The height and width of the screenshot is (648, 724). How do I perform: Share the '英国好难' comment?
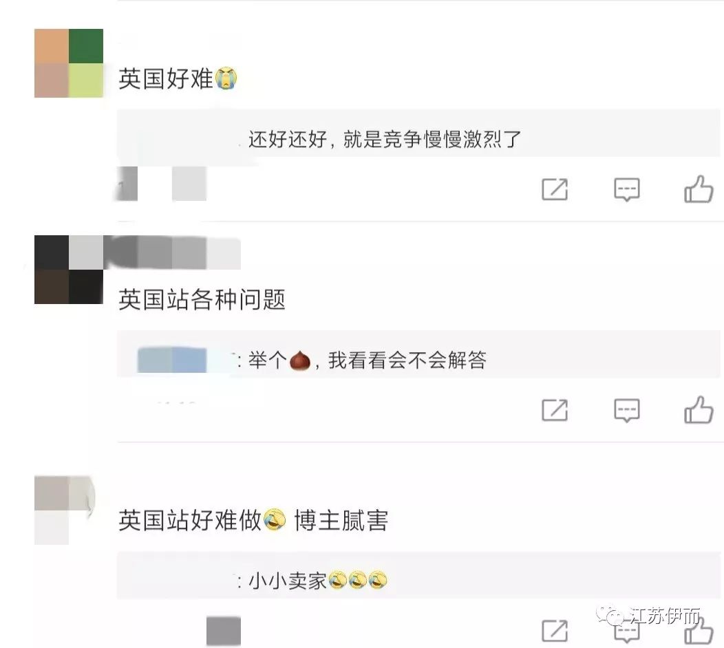coord(555,188)
